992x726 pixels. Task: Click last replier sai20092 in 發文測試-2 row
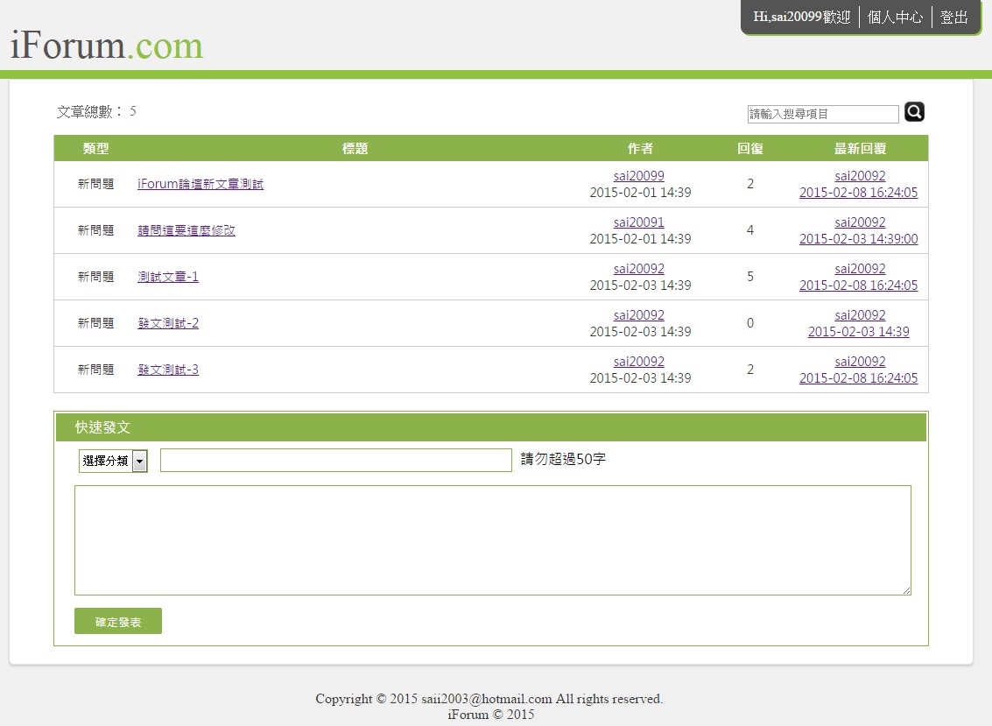(x=860, y=314)
